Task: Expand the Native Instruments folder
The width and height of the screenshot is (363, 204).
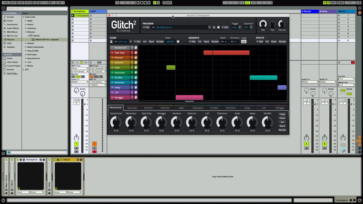Action: [26, 47]
